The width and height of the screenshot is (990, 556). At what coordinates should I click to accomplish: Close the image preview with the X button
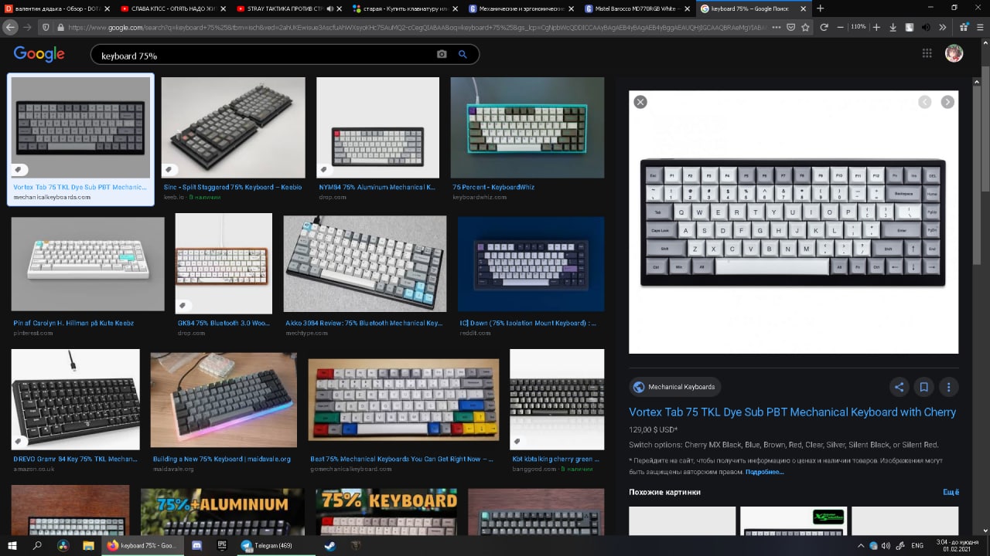pos(640,102)
